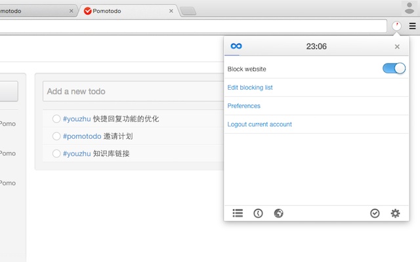420x262 pixels.
Task: Click the #pomotodo hashtag link
Action: coord(81,136)
